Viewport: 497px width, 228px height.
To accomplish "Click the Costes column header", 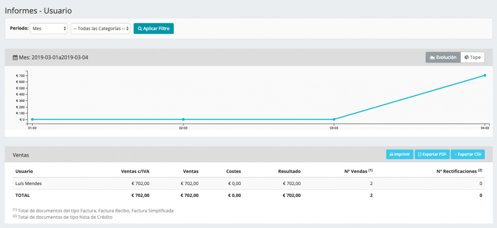I will 233,171.
